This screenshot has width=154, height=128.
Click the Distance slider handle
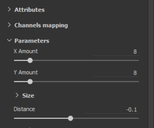[x=71, y=118]
